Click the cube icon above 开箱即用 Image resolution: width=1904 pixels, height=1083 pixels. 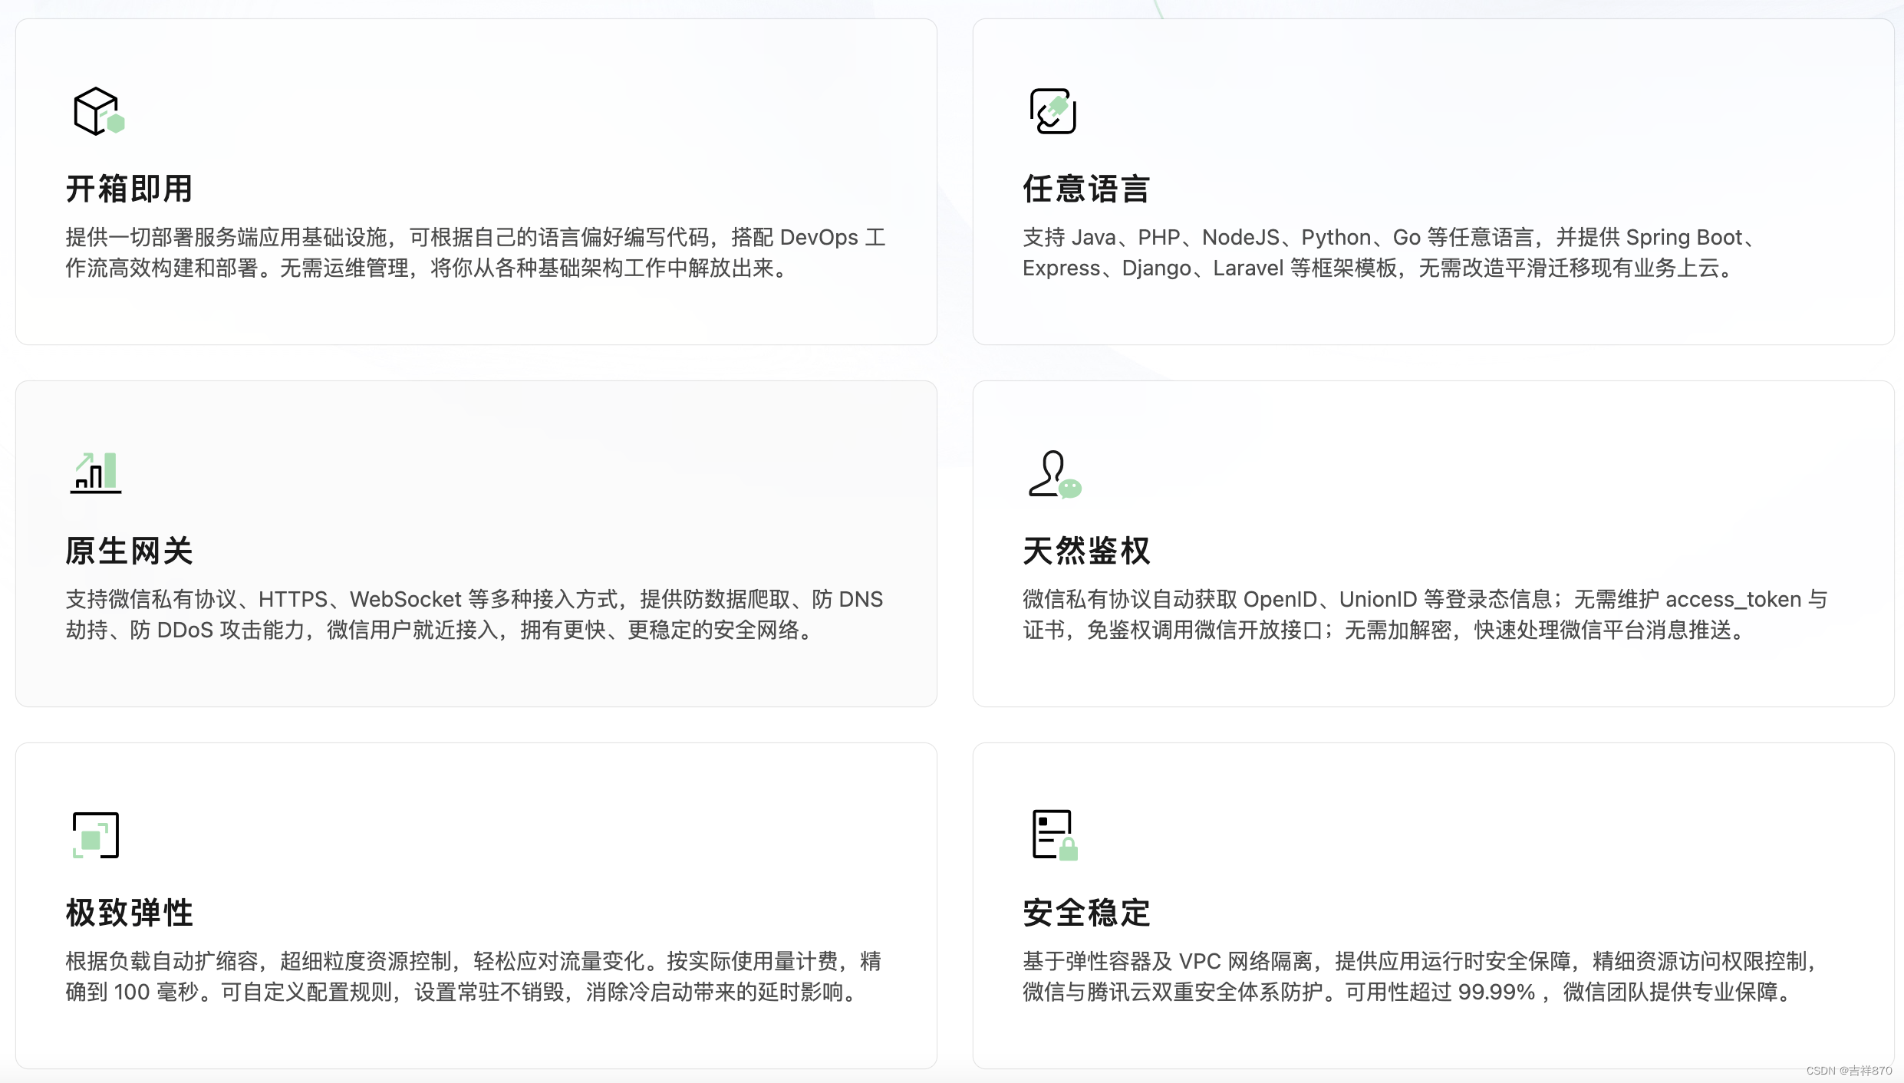98,111
